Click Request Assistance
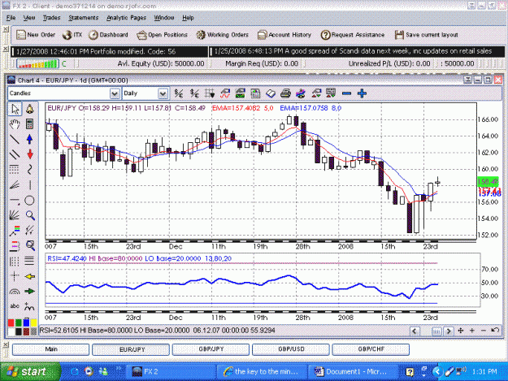Viewport: 508px width, 381px height. 353,35
